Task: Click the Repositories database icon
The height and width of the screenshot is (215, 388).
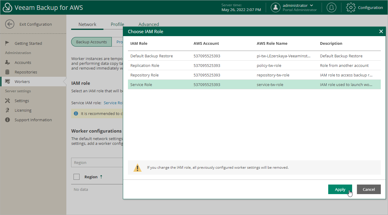Action: [x=8, y=72]
